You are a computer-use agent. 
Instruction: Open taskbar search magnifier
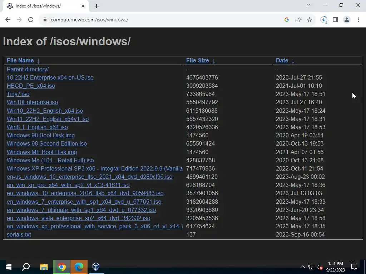click(26, 267)
